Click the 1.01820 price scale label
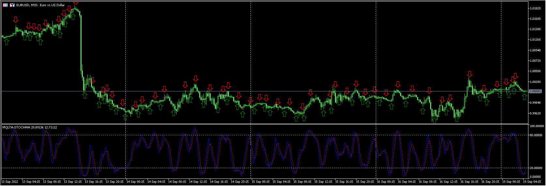Image resolution: width=546 pixels, height=186 pixels. (536, 8)
